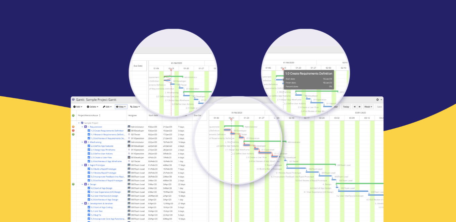The width and height of the screenshot is (456, 222).
Task: Click the Assignee column header
Action: point(132,115)
